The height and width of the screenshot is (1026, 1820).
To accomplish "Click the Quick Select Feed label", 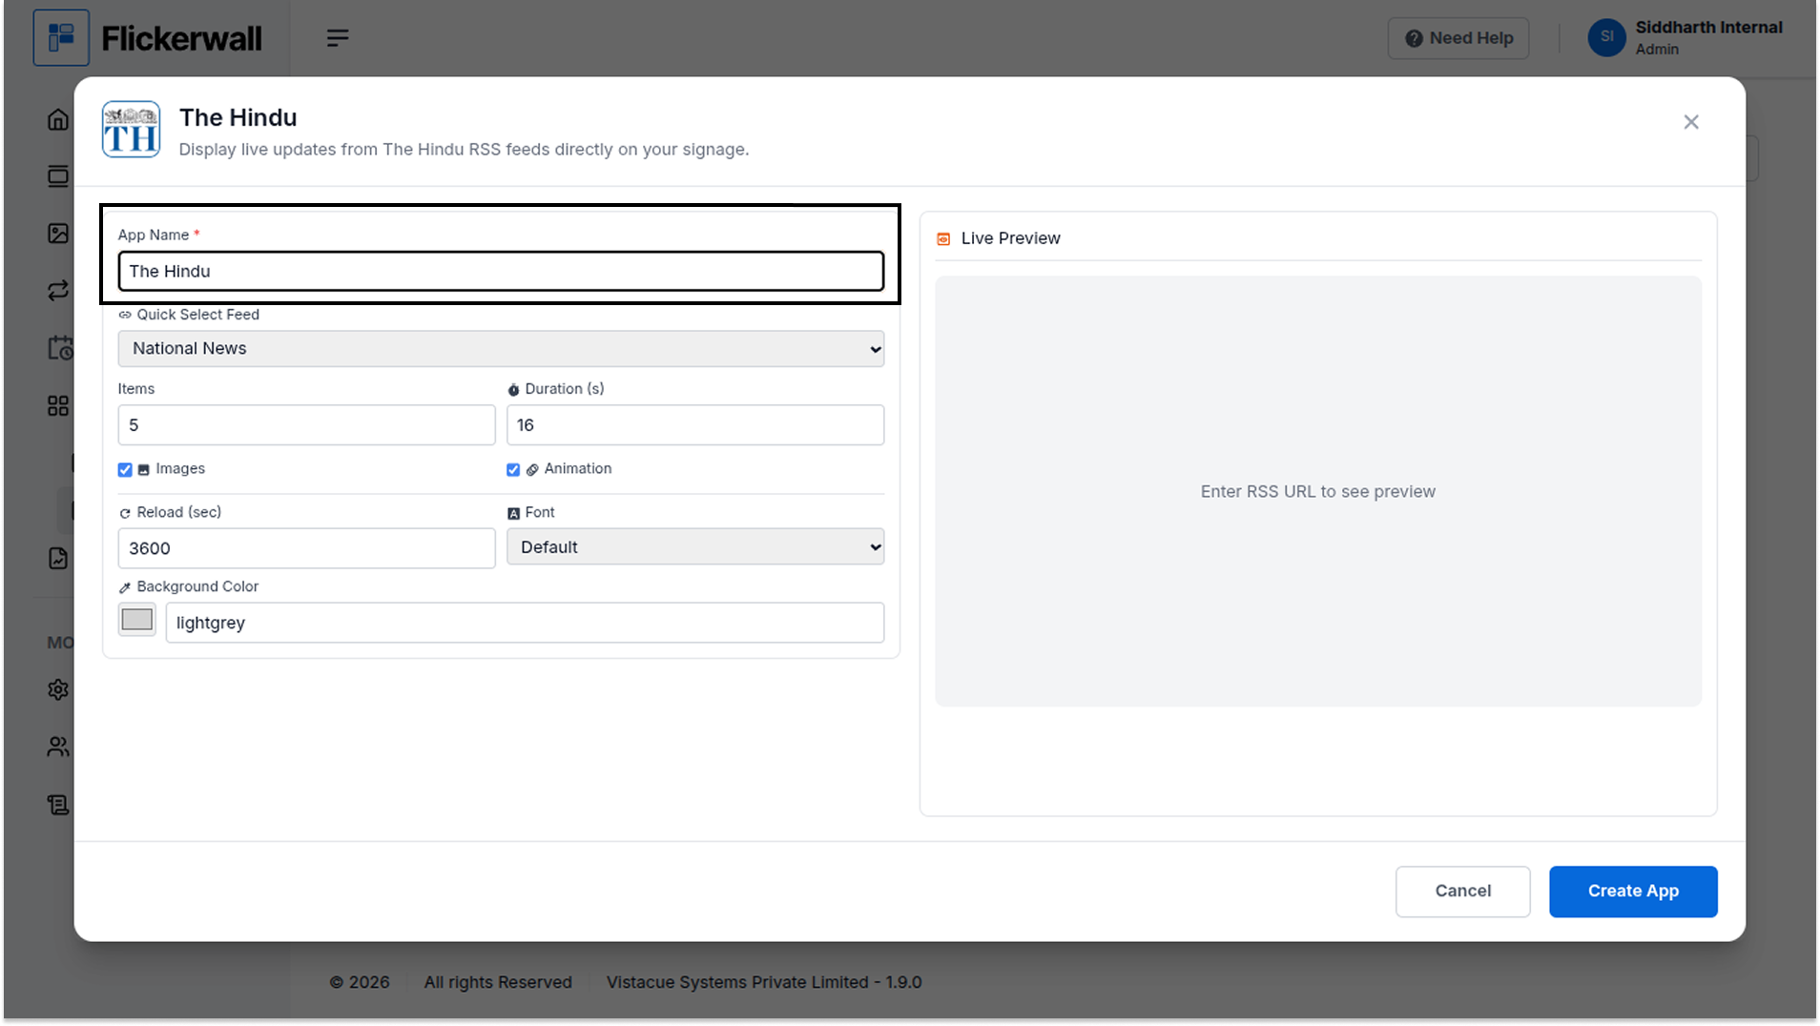I will point(197,315).
